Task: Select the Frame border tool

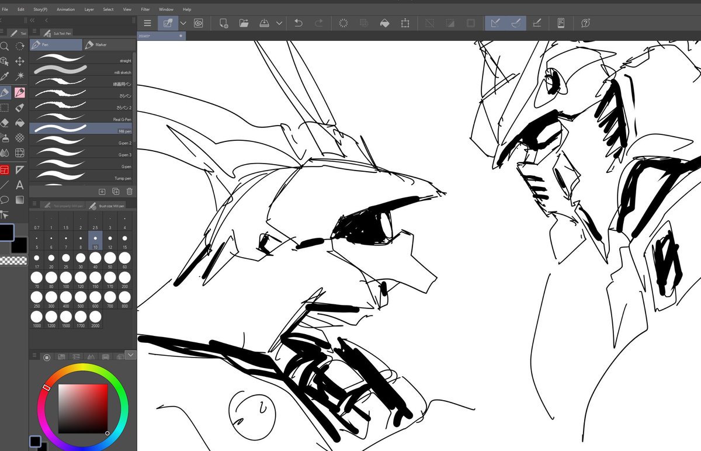Action: (4, 169)
